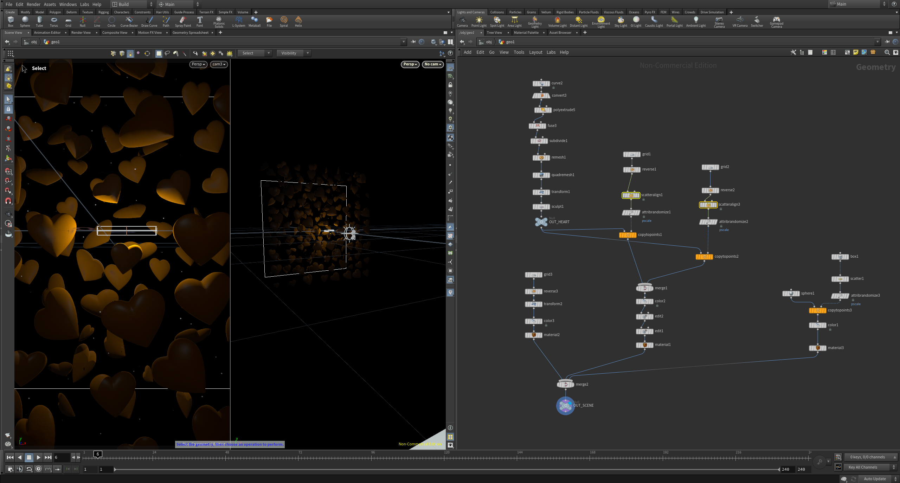
Task: Open the Render menu
Action: (x=33, y=4)
